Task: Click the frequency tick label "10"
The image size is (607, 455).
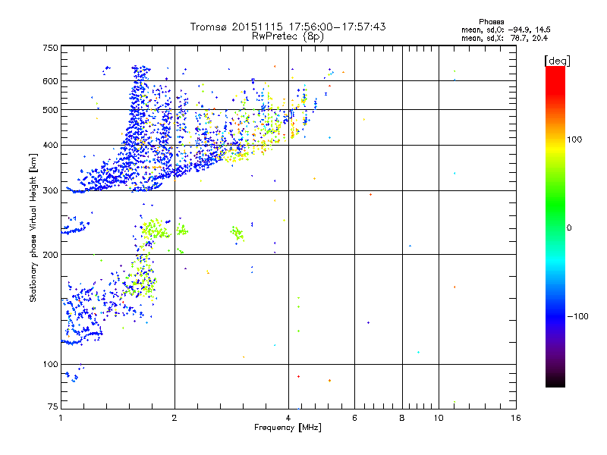Action: pos(439,418)
